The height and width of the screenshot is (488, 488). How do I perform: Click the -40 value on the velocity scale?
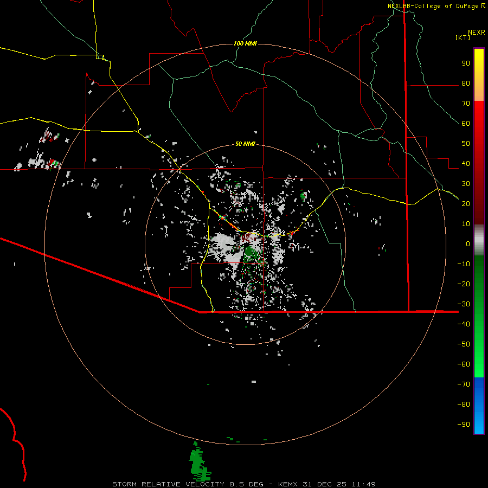coord(464,324)
